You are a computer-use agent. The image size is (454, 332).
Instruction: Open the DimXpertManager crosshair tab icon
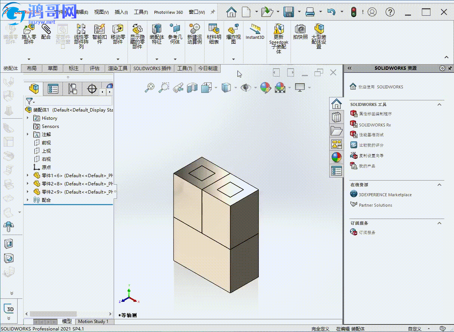[x=92, y=89]
